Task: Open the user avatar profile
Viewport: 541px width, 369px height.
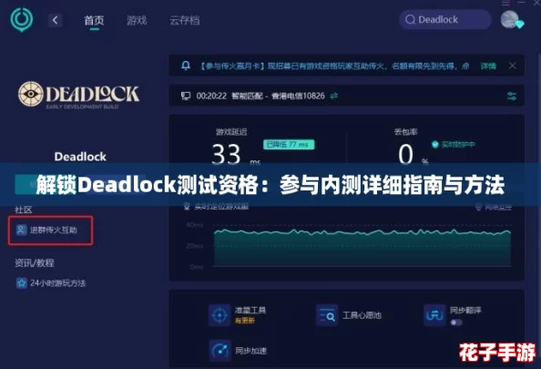Action: click(510, 19)
